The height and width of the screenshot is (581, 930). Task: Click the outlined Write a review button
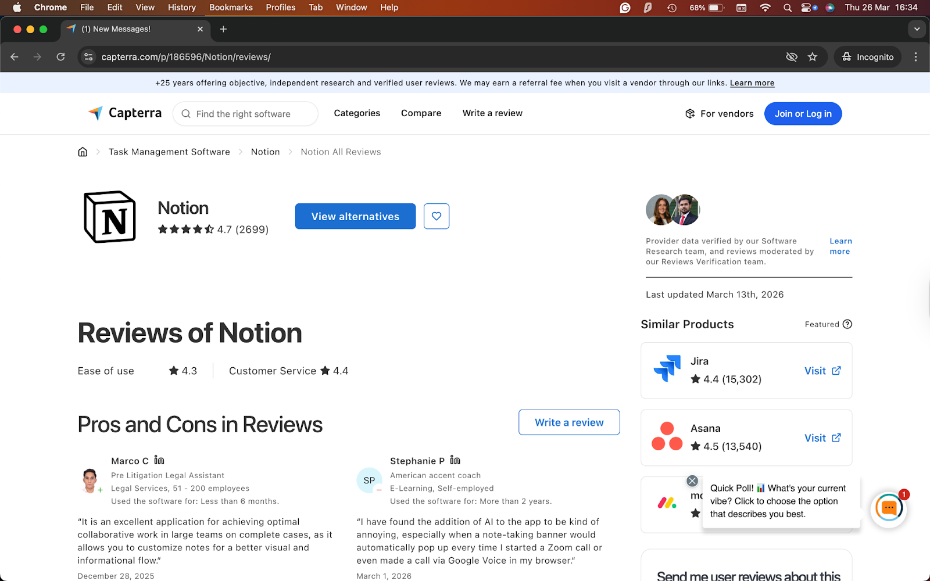[569, 422]
